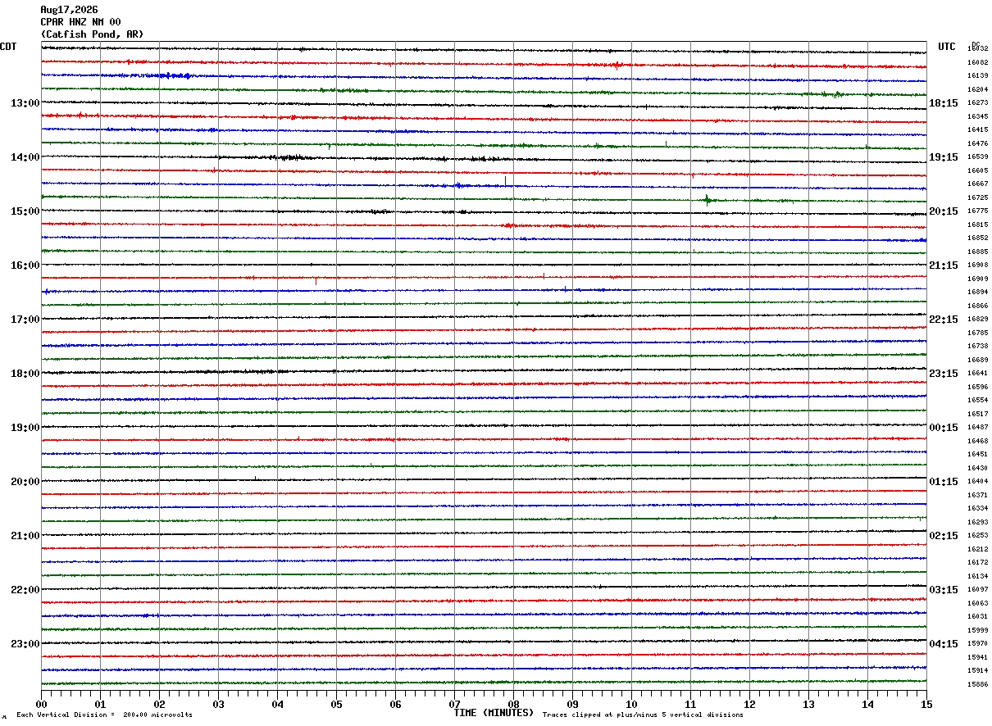Select minute 15 at the axis end

(x=926, y=704)
